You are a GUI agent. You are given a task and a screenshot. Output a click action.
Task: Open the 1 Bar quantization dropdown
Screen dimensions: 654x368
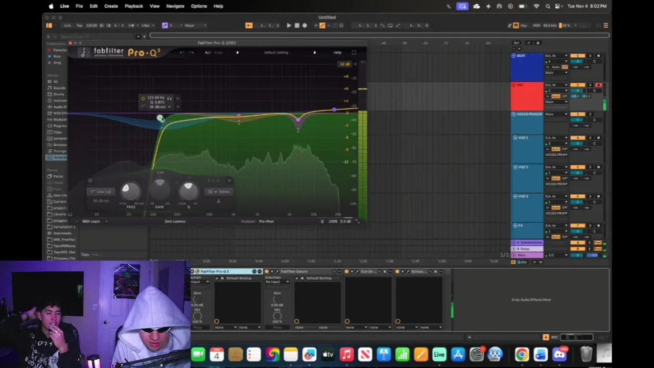(x=147, y=26)
